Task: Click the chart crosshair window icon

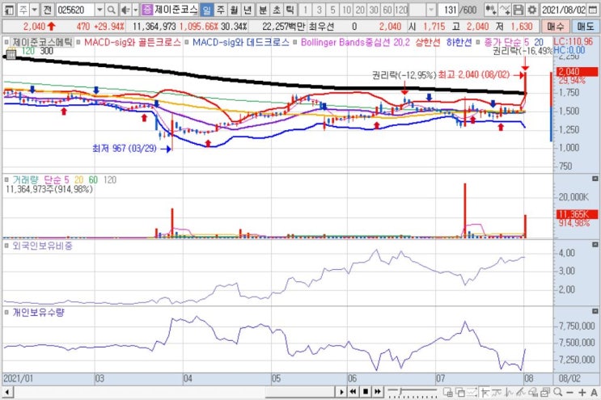Action: click(x=447, y=392)
